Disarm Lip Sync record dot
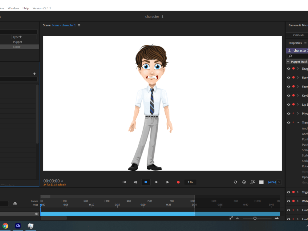 [x=294, y=104]
